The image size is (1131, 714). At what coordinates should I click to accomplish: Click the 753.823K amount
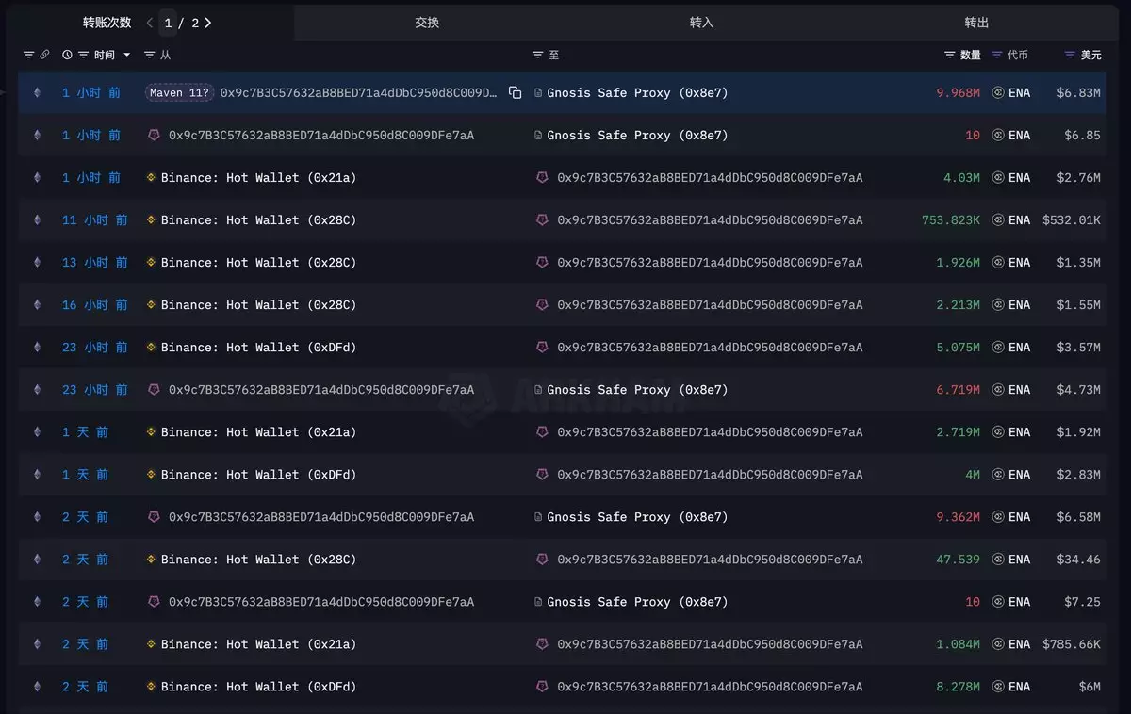point(951,219)
